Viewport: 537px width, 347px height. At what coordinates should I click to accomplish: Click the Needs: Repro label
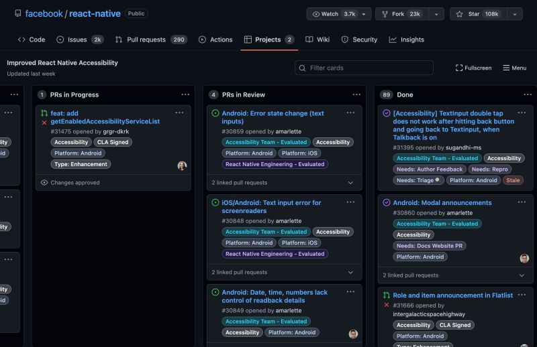coord(490,169)
